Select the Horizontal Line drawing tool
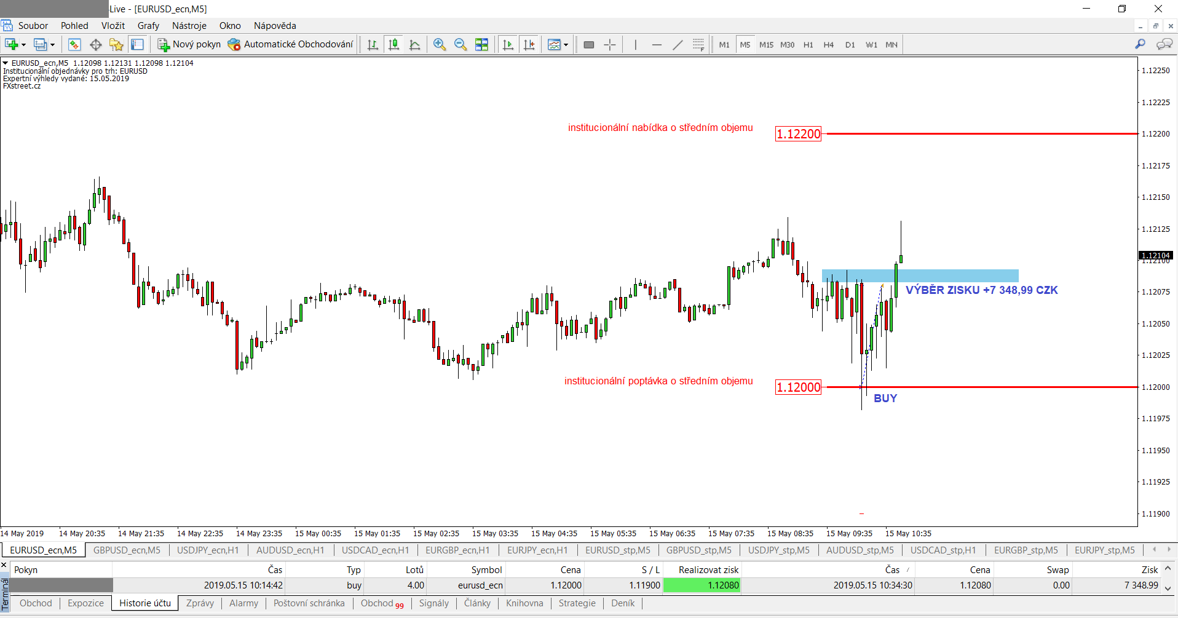The height and width of the screenshot is (618, 1178). click(657, 44)
